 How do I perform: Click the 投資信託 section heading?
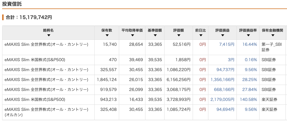(12, 4)
